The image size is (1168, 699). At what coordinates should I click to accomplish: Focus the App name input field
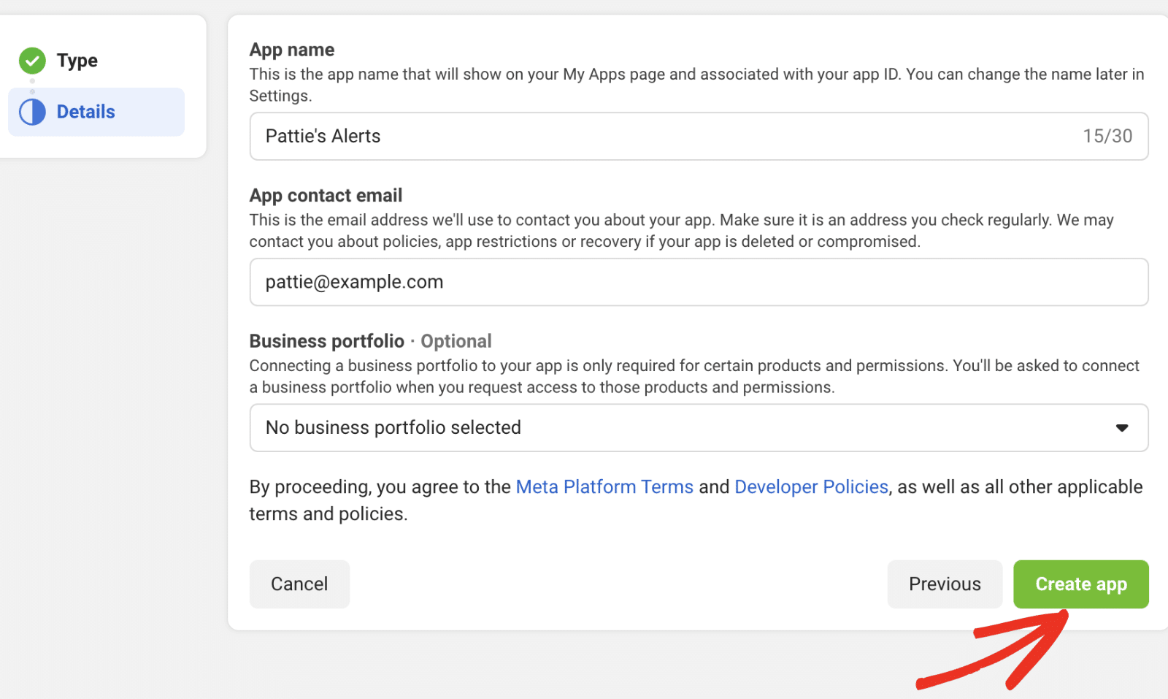click(699, 136)
